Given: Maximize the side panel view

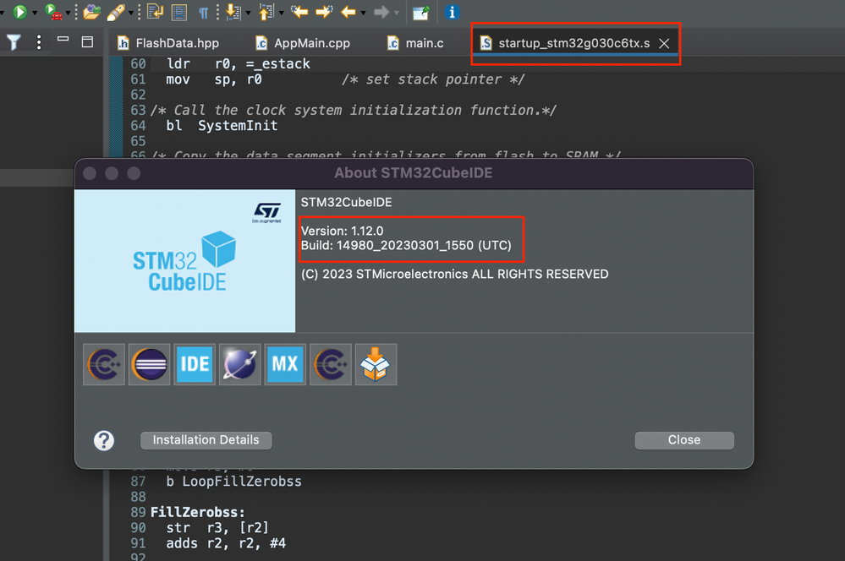Looking at the screenshot, I should [87, 42].
